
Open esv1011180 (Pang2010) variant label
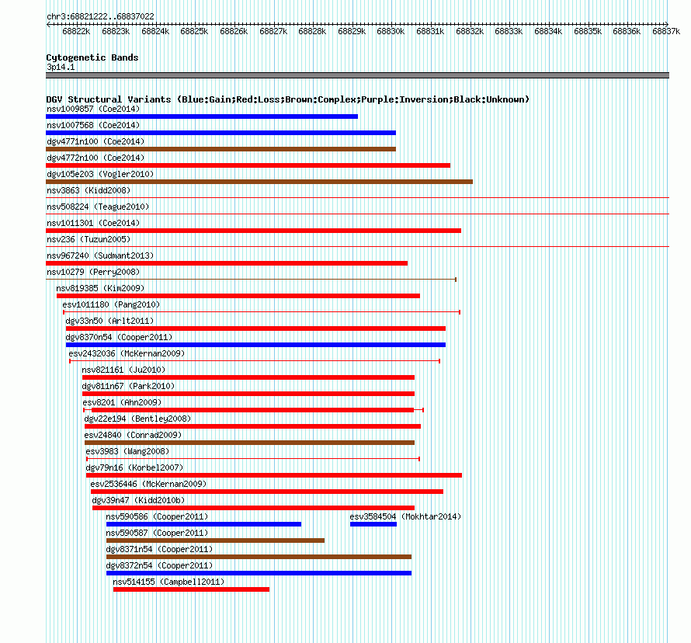(111, 304)
